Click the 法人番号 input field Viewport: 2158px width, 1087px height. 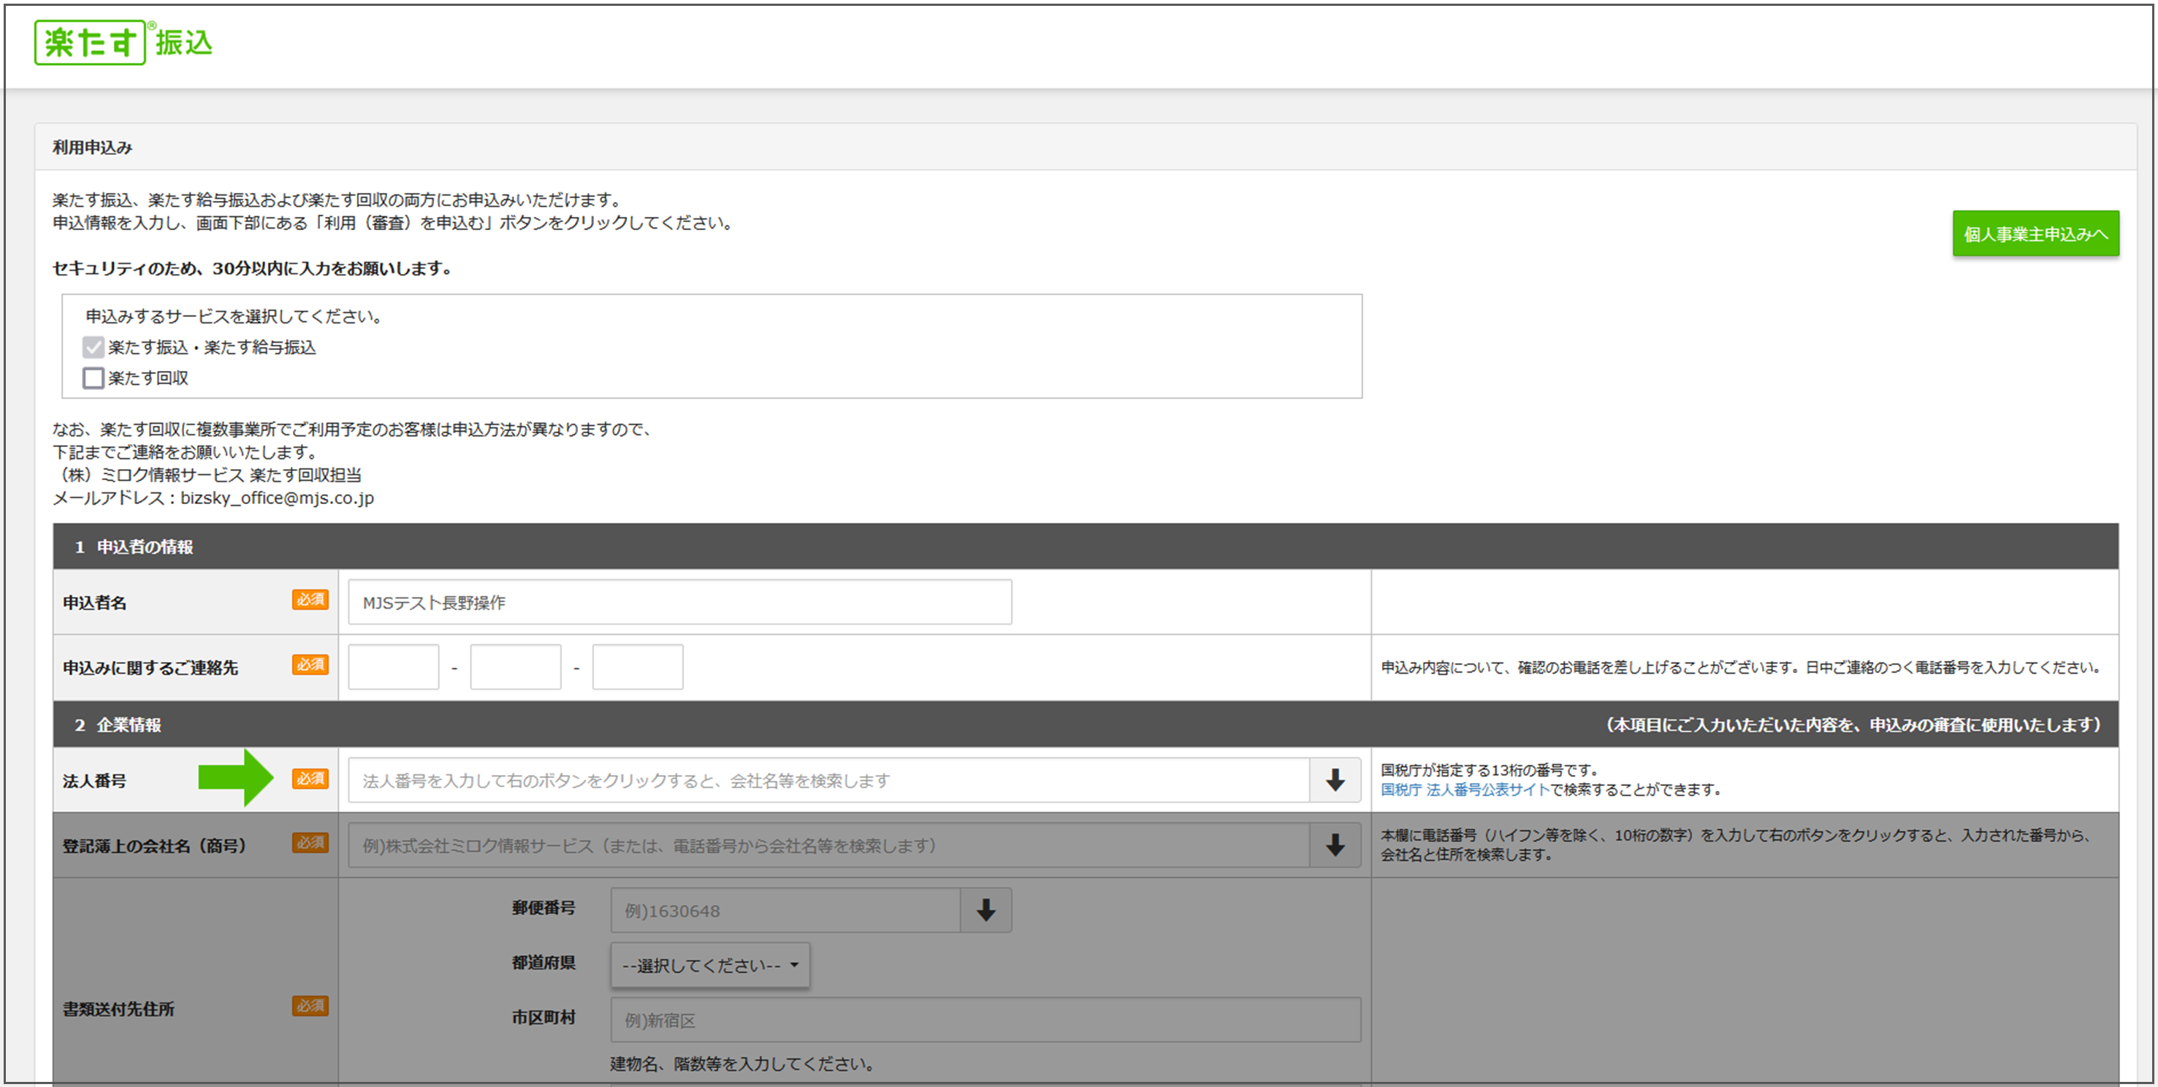[x=828, y=779]
